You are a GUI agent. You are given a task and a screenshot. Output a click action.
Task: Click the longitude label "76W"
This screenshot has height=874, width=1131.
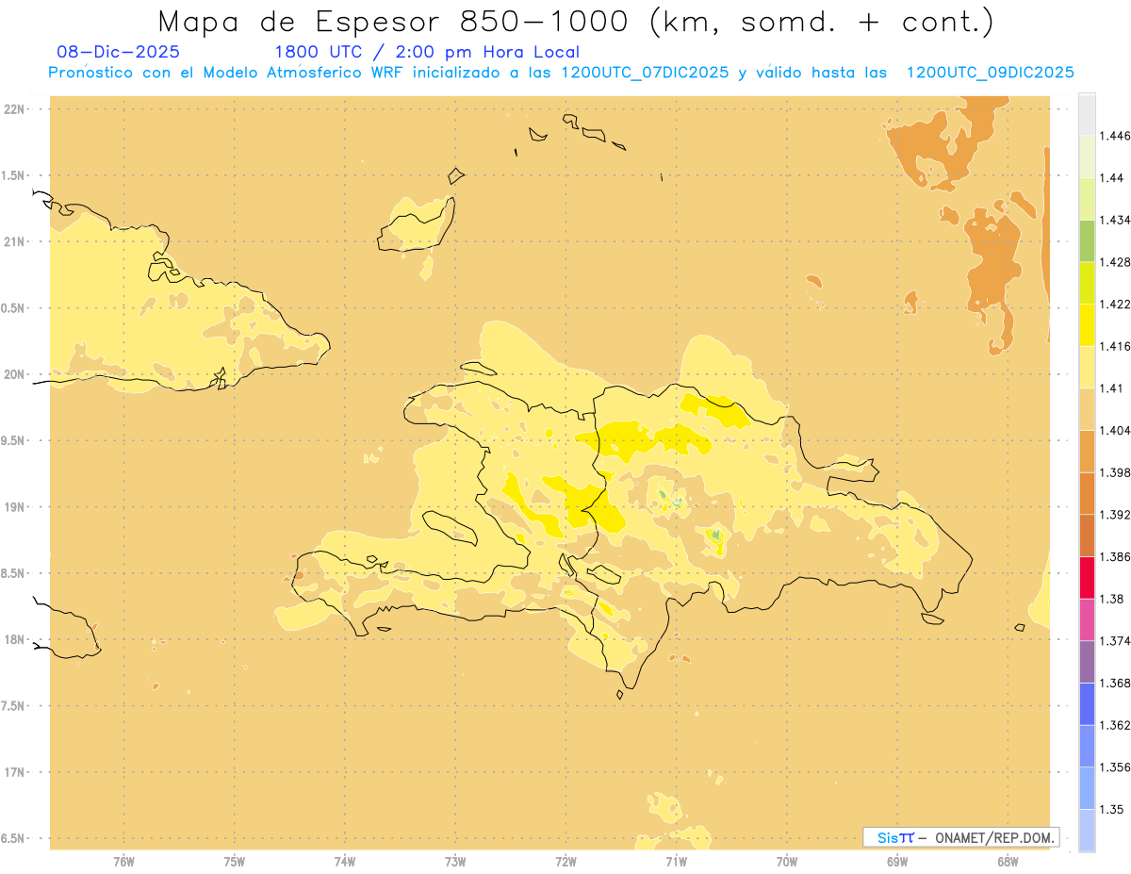(x=123, y=861)
